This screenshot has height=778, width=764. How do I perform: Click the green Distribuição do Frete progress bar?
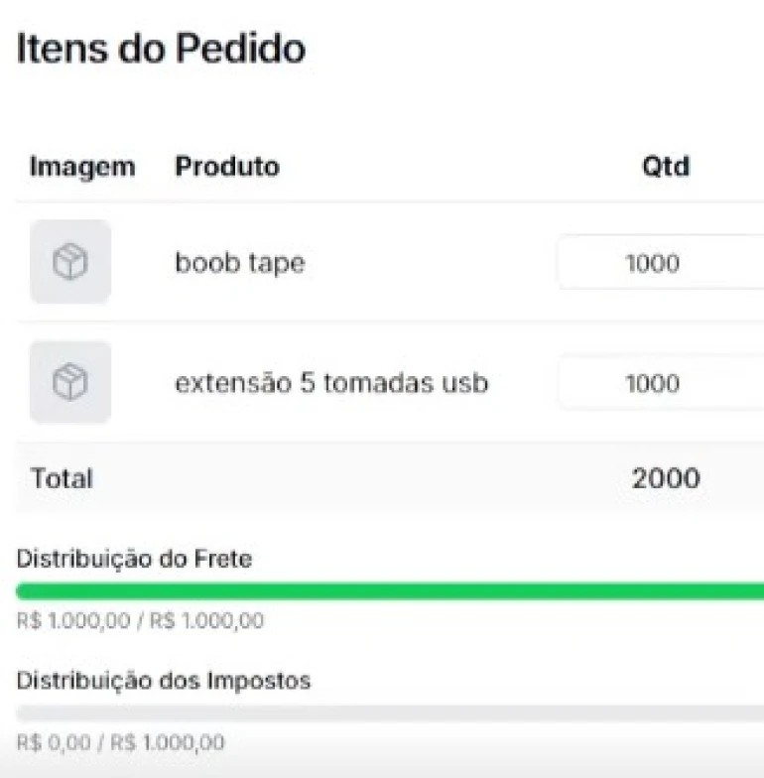390,591
